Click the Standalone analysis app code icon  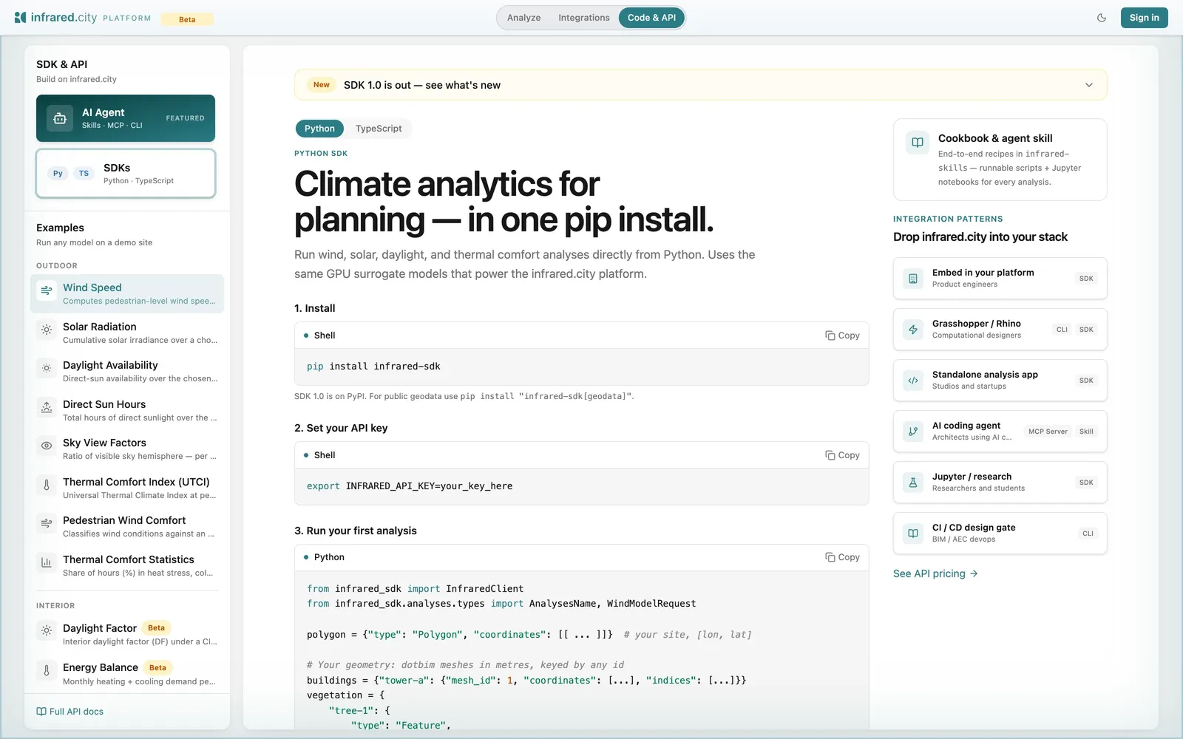(x=913, y=381)
